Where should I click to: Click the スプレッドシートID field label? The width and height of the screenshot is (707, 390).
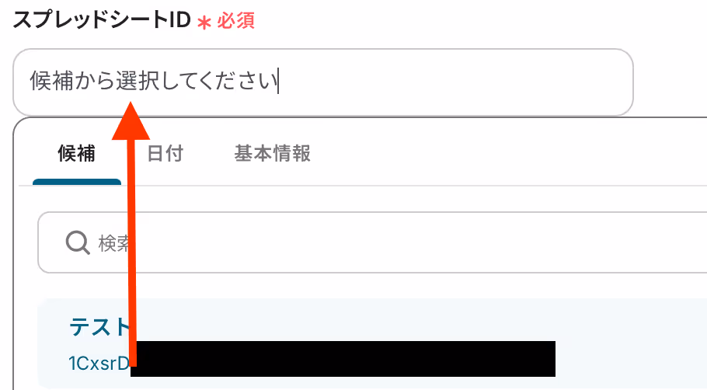coord(102,20)
